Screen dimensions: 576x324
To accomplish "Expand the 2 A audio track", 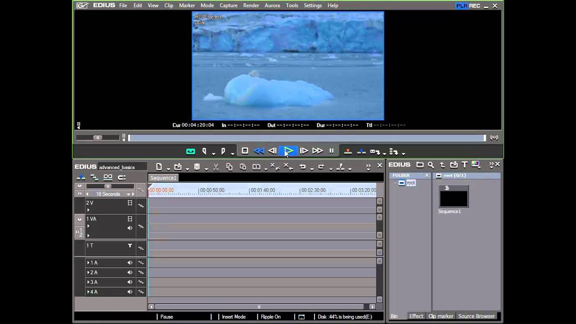I will coord(88,272).
